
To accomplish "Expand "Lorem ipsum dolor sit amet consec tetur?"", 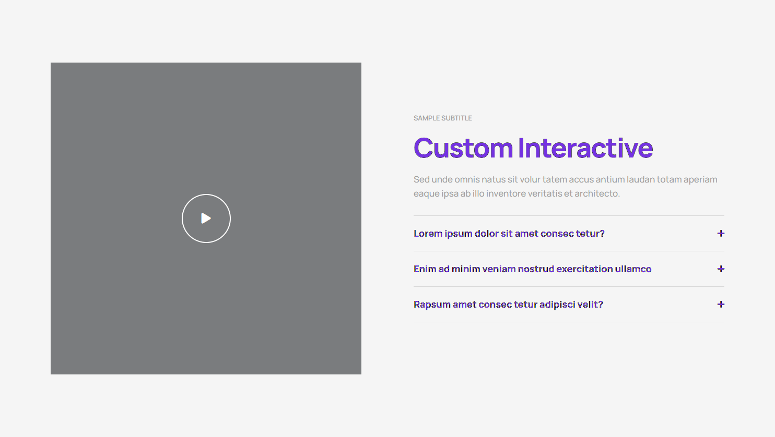I will [509, 234].
